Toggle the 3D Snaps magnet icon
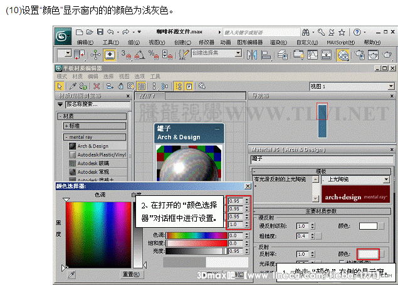The height and width of the screenshot is (286, 398). point(126,55)
